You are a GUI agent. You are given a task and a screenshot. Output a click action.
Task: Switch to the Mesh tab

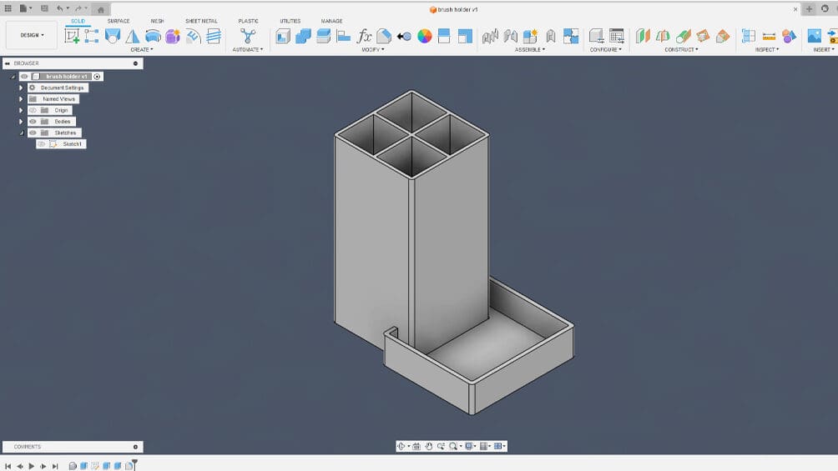(157, 21)
